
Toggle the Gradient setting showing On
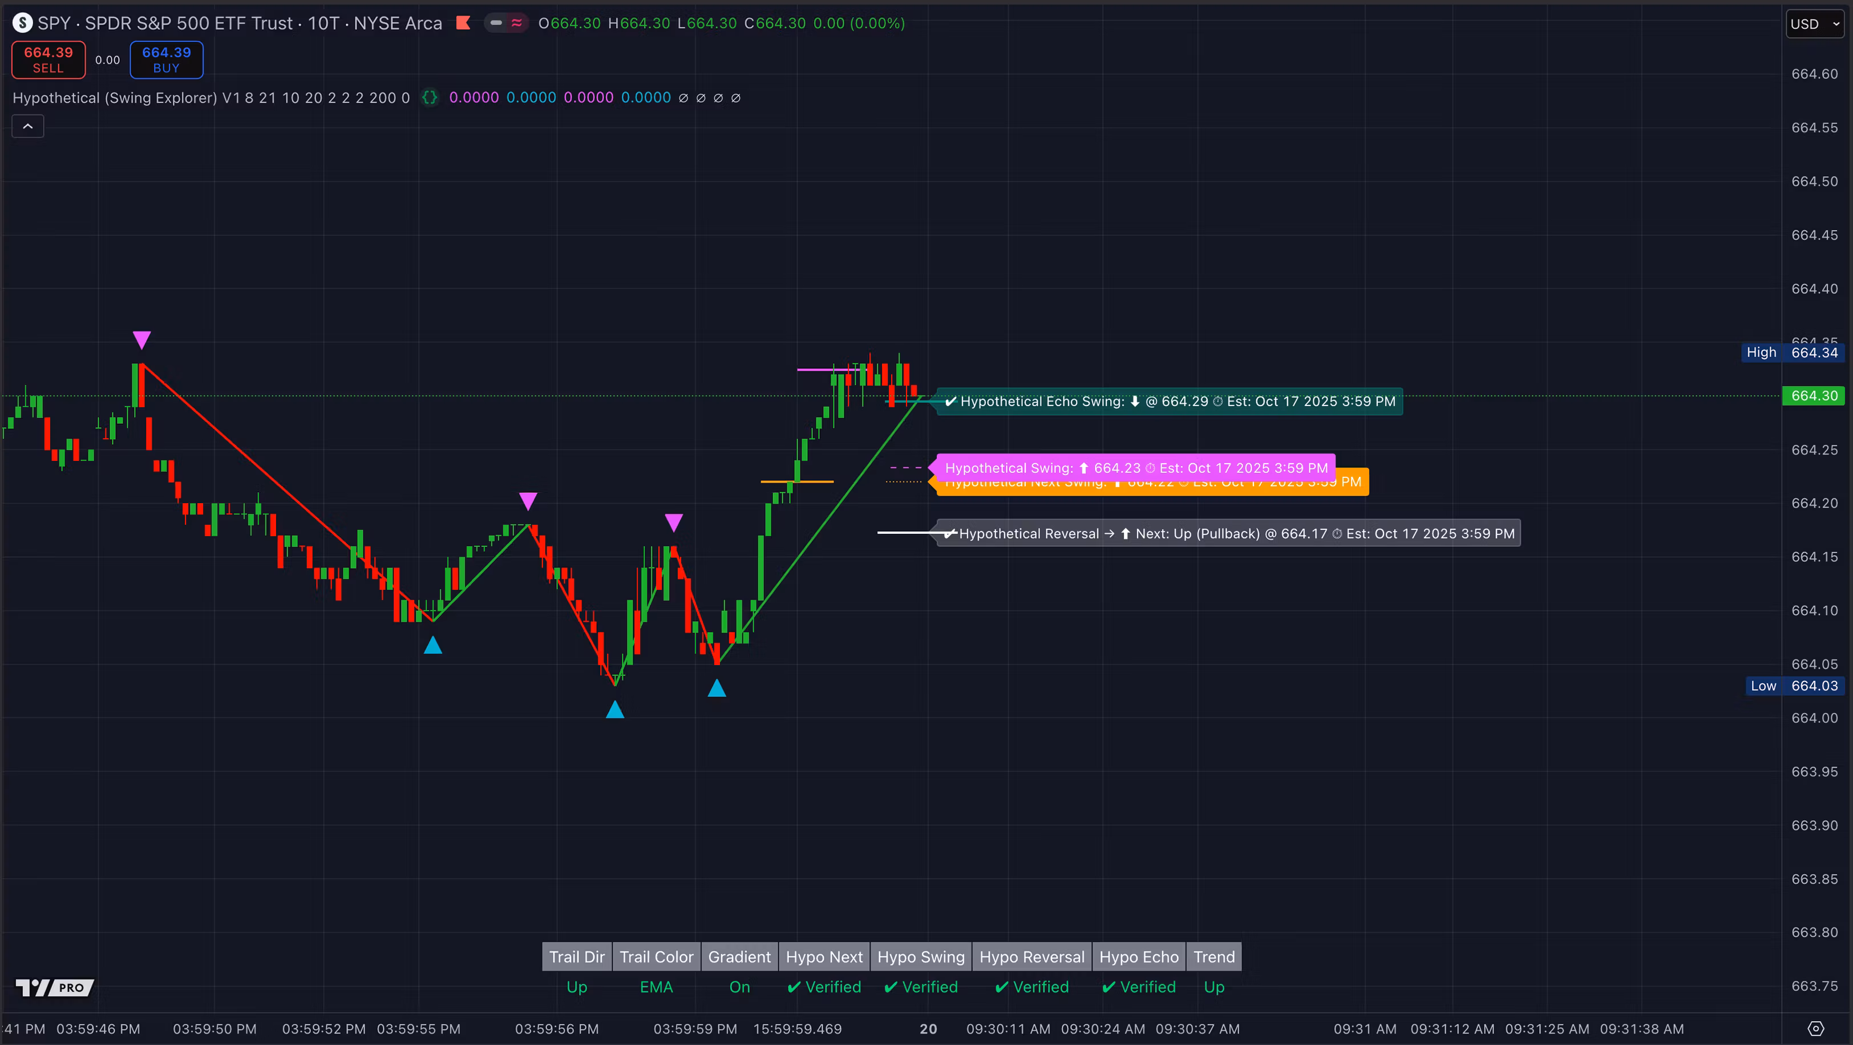[x=739, y=987]
